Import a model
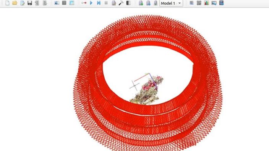This screenshot has height=151, width=269. click(x=37, y=3)
